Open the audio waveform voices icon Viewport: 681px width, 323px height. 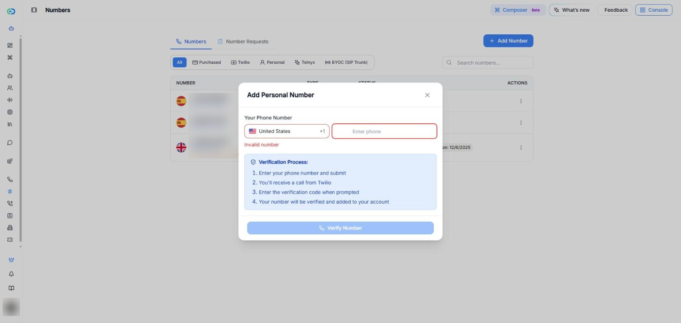click(10, 100)
